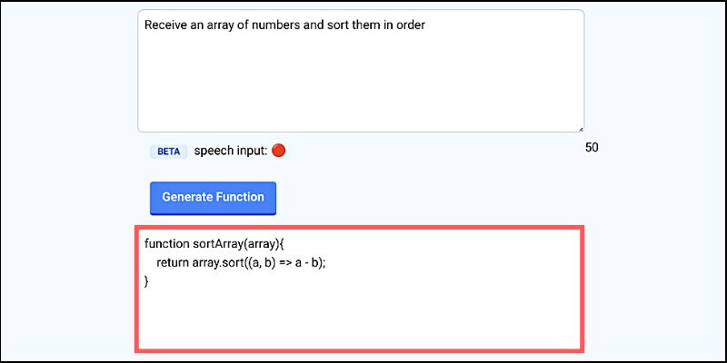Click the Generate Function button
727x363 pixels.
tap(213, 198)
